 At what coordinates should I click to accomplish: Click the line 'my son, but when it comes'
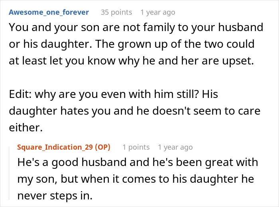click(x=136, y=179)
